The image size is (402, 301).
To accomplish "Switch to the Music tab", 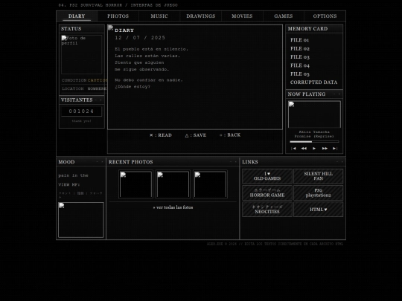I will (159, 16).
